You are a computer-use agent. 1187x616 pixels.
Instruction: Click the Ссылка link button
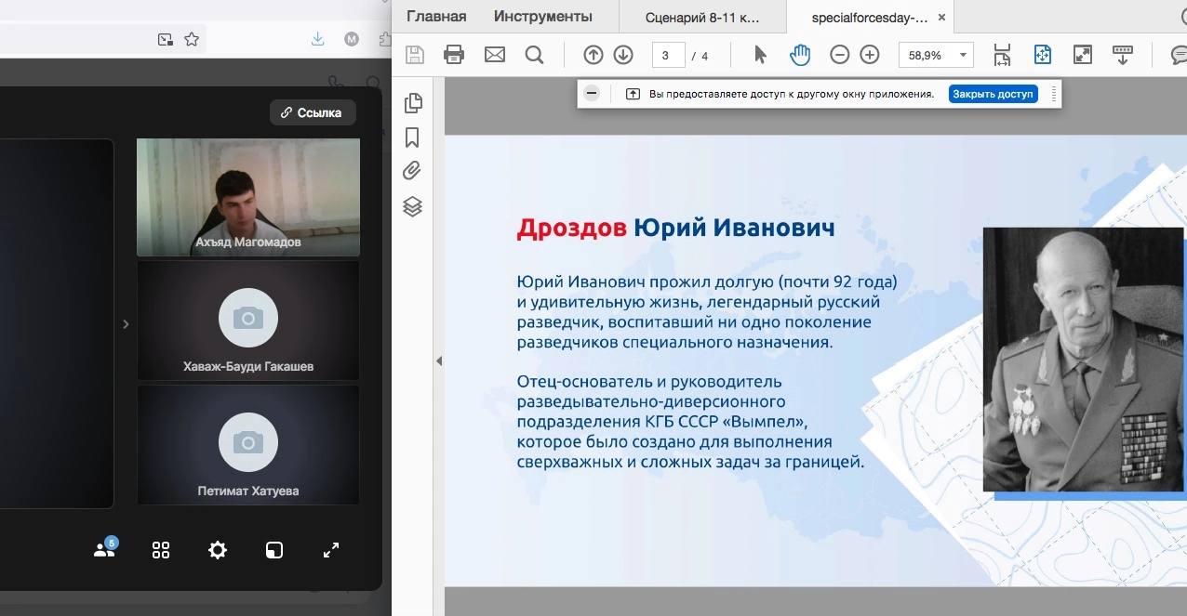pyautogui.click(x=313, y=112)
